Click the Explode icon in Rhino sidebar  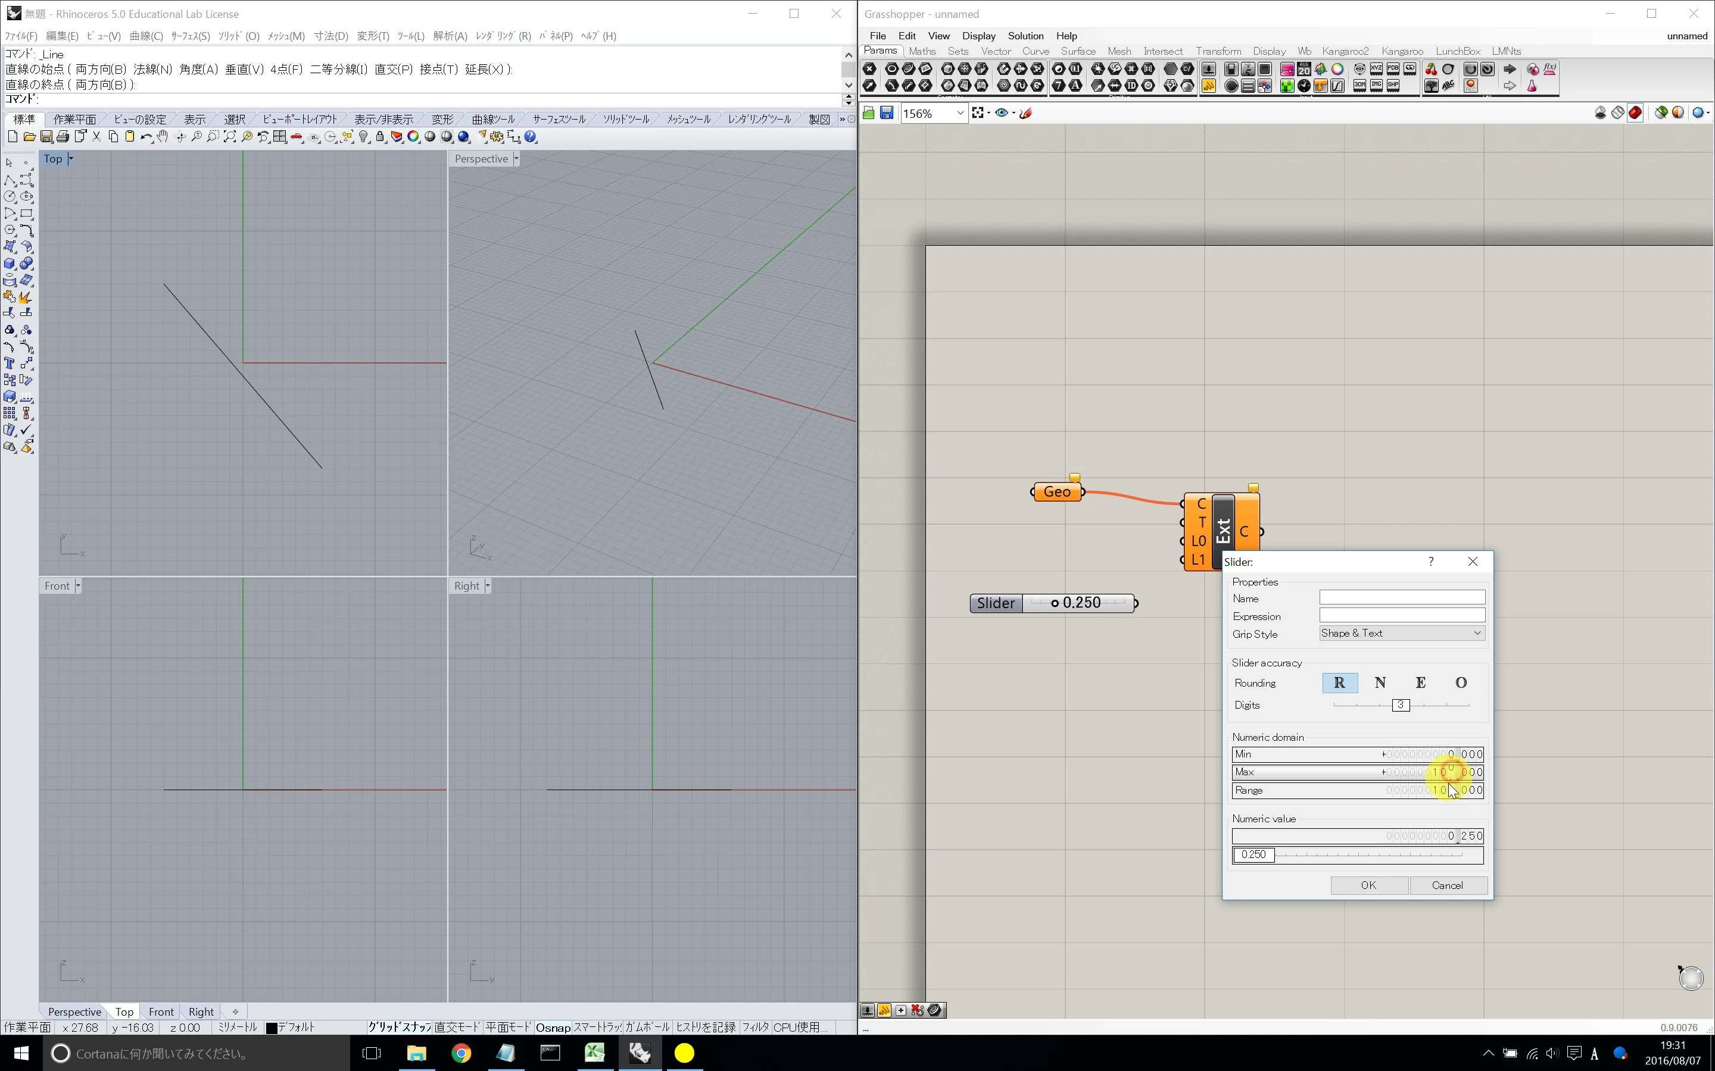(27, 297)
